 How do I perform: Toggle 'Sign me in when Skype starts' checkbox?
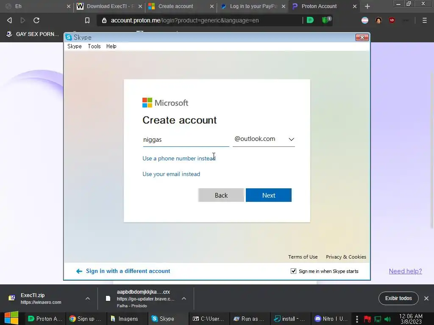tap(293, 271)
